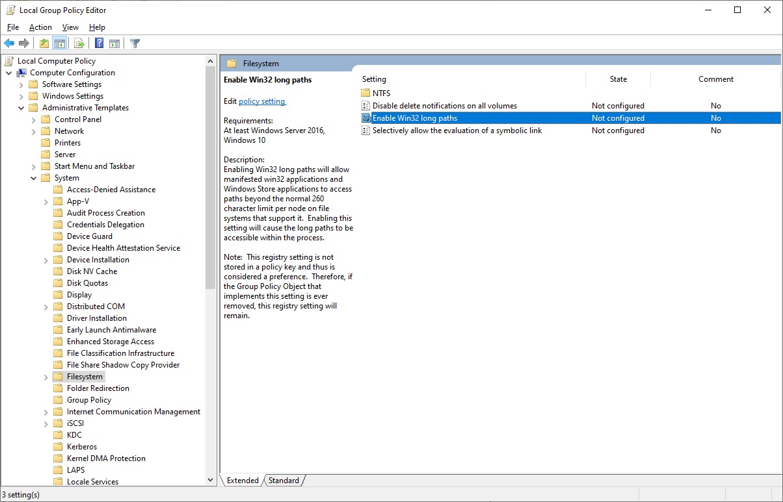Click the Local Computer Policy root icon

pyautogui.click(x=9, y=61)
